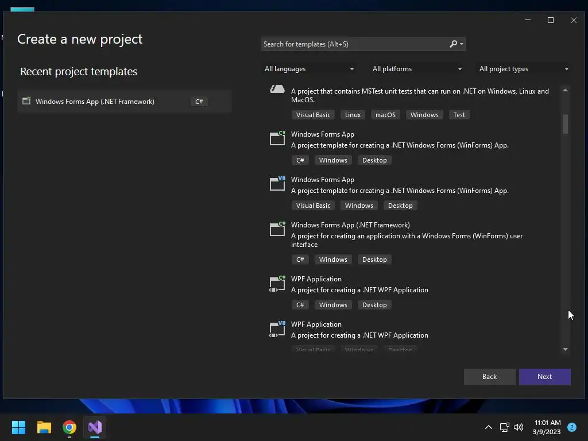The width and height of the screenshot is (588, 441).
Task: Click the Test tag on MSTest template
Action: [459, 115]
